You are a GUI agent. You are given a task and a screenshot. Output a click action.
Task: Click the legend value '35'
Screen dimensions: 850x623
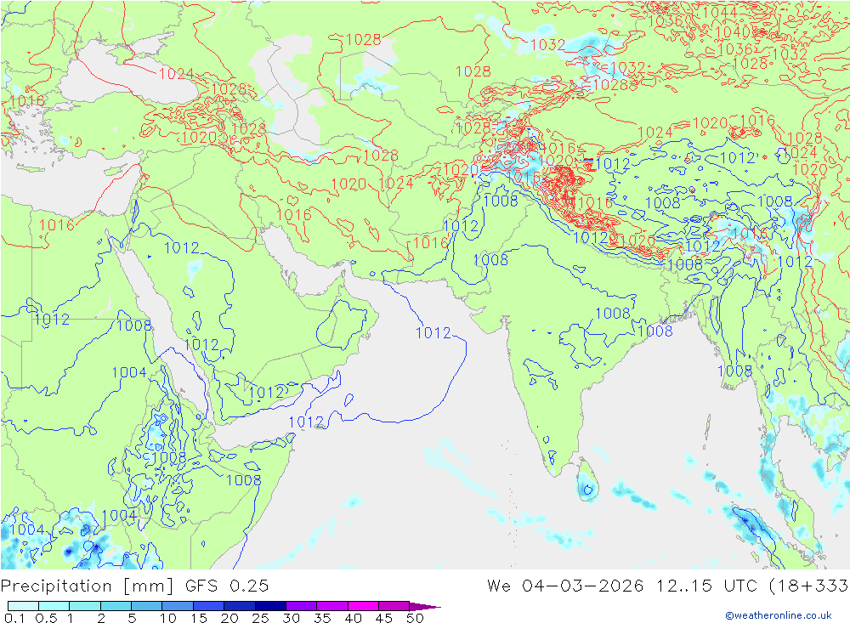(322, 618)
